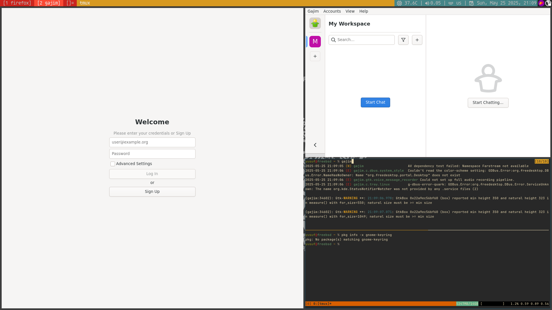552x310 pixels.
Task: Click into the Password field
Action: click(152, 154)
